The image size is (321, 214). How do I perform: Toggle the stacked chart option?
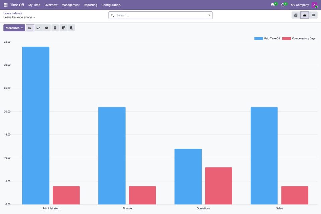(x=55, y=28)
